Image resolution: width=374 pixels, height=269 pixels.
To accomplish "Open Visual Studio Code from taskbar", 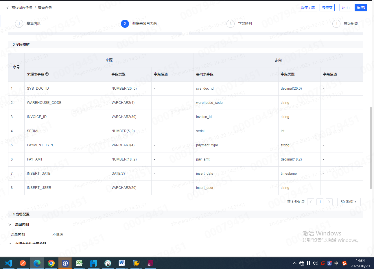I will tap(9, 263).
